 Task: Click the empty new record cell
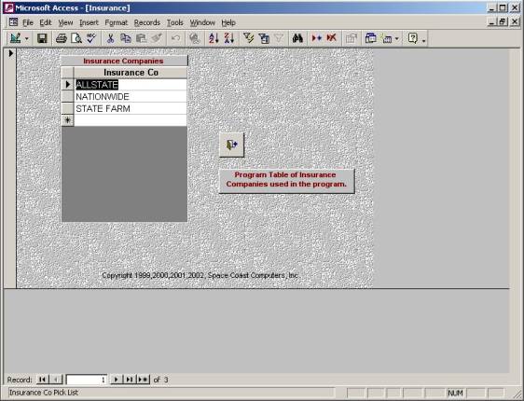131,120
